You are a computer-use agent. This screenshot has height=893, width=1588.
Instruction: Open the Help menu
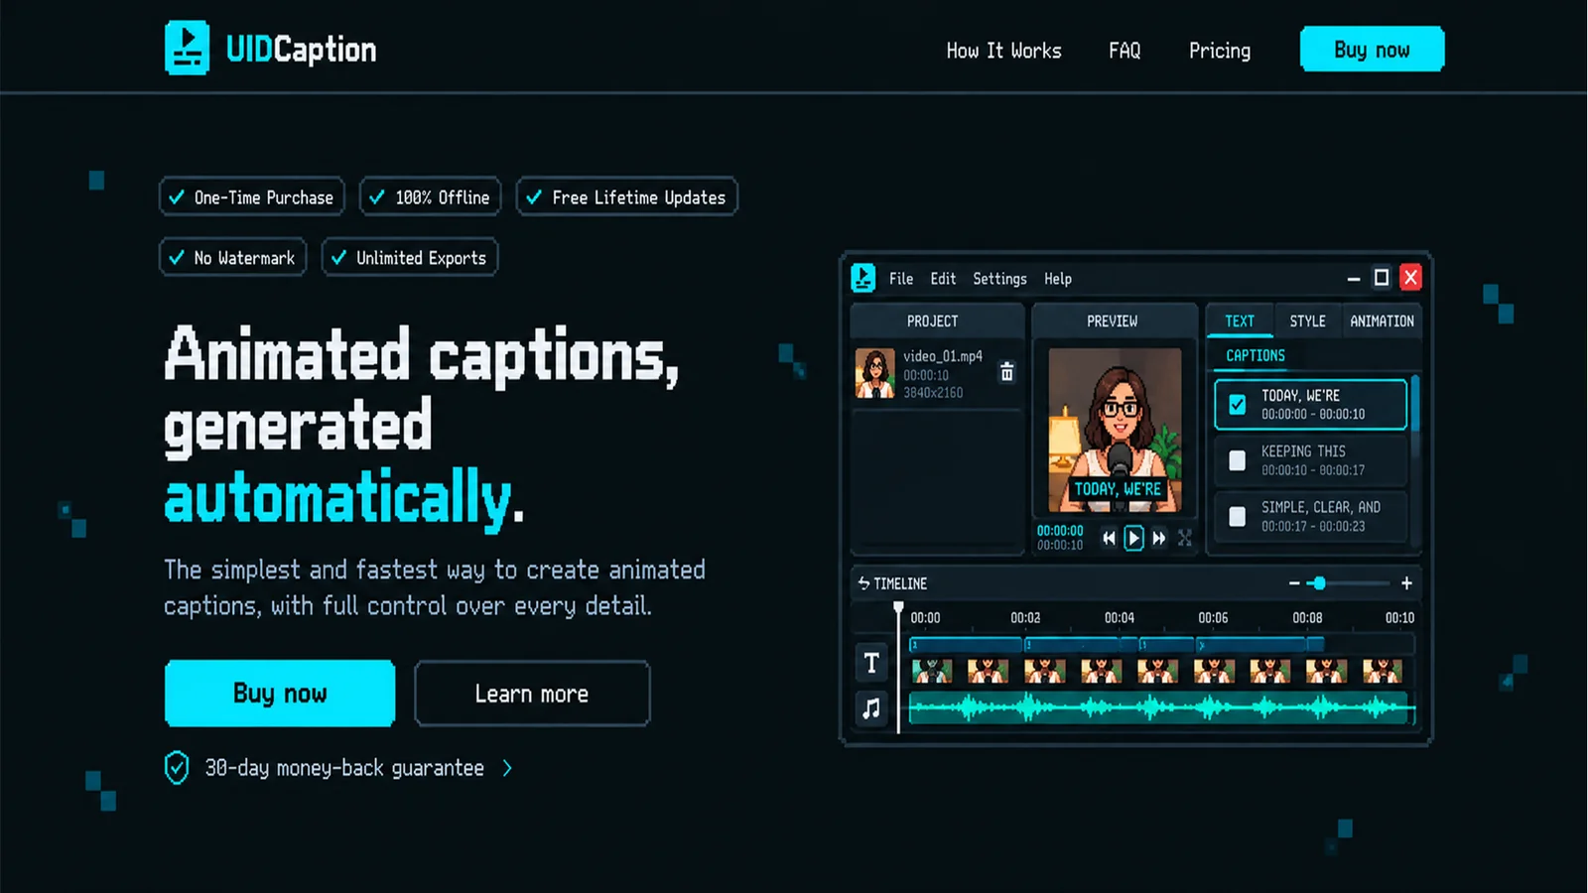(1058, 279)
